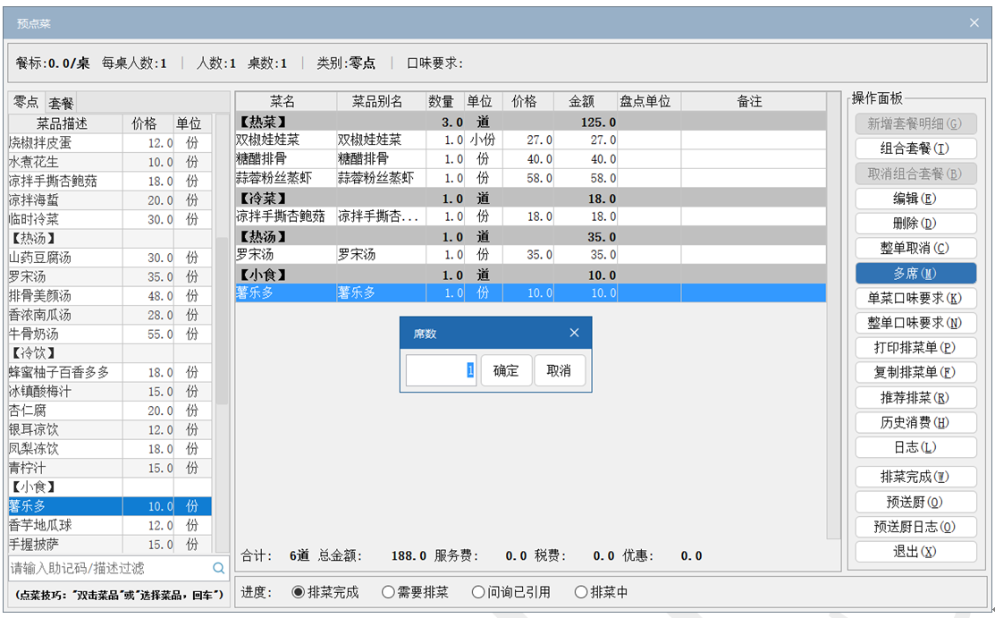
Task: Close the 席数 dialog with X
Action: (x=574, y=333)
